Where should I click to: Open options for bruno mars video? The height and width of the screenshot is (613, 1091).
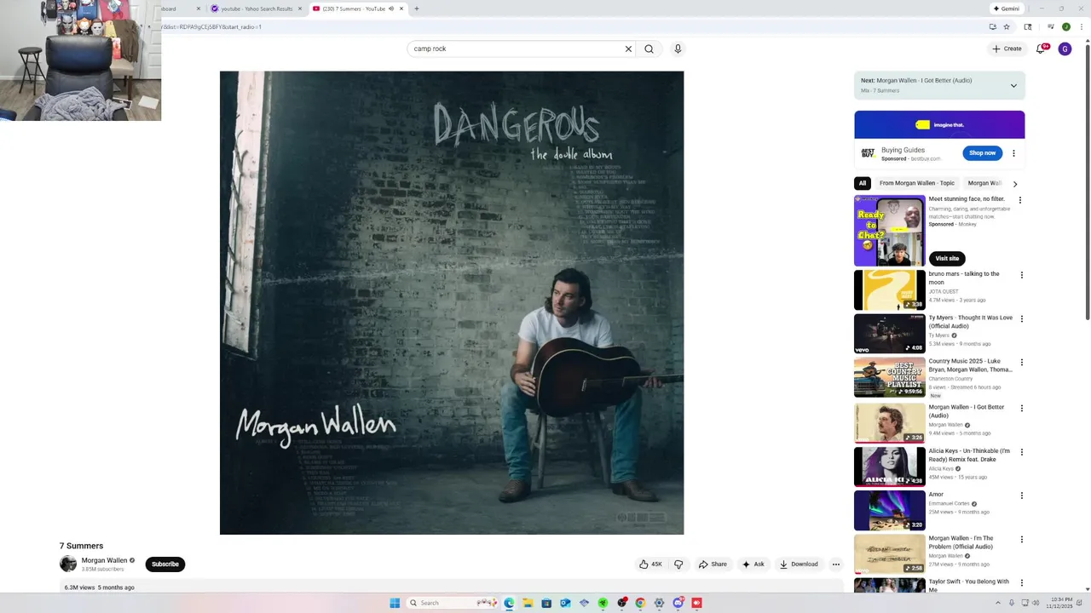pos(1021,275)
